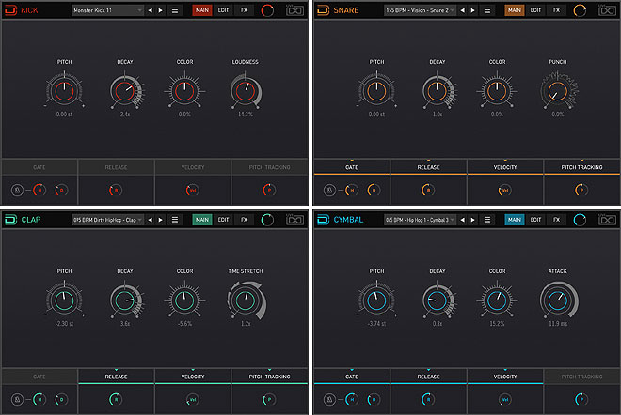Toggle the Gate section in Snare panel
The height and width of the screenshot is (415, 621).
point(351,167)
